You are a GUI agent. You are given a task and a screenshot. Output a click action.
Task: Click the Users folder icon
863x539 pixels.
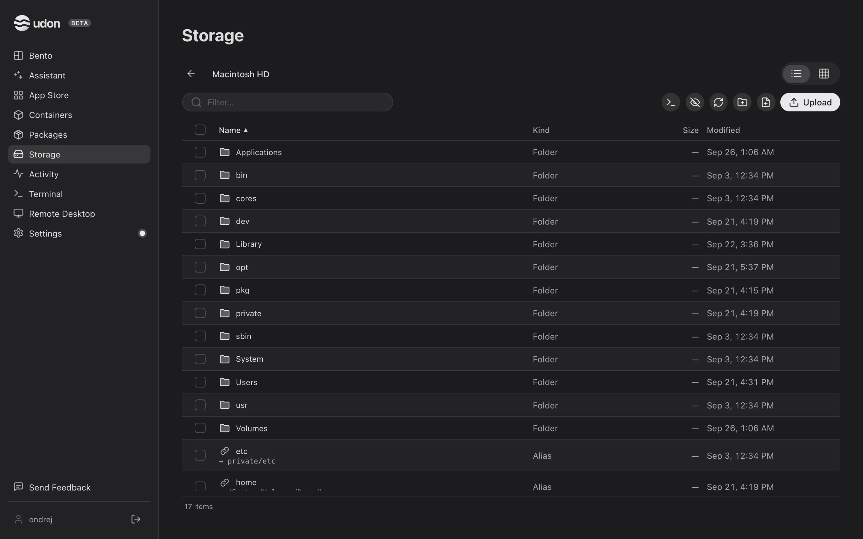pos(225,382)
